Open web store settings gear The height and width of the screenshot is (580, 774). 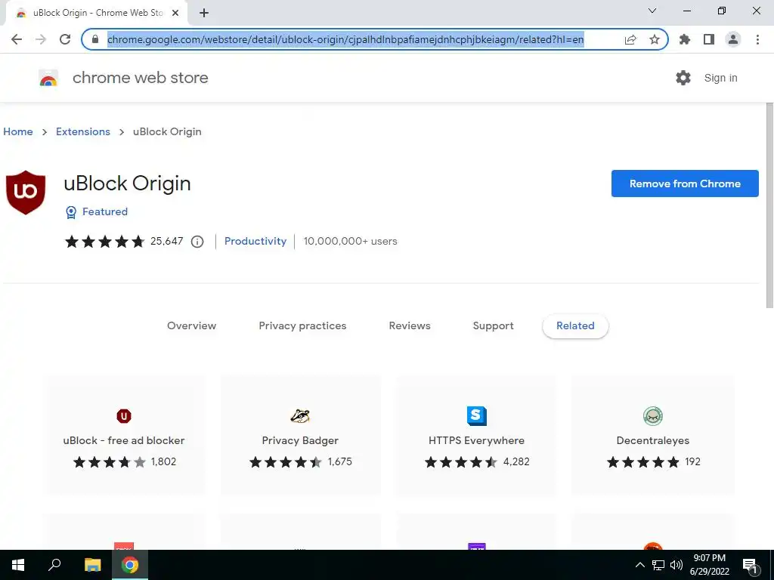pyautogui.click(x=683, y=78)
